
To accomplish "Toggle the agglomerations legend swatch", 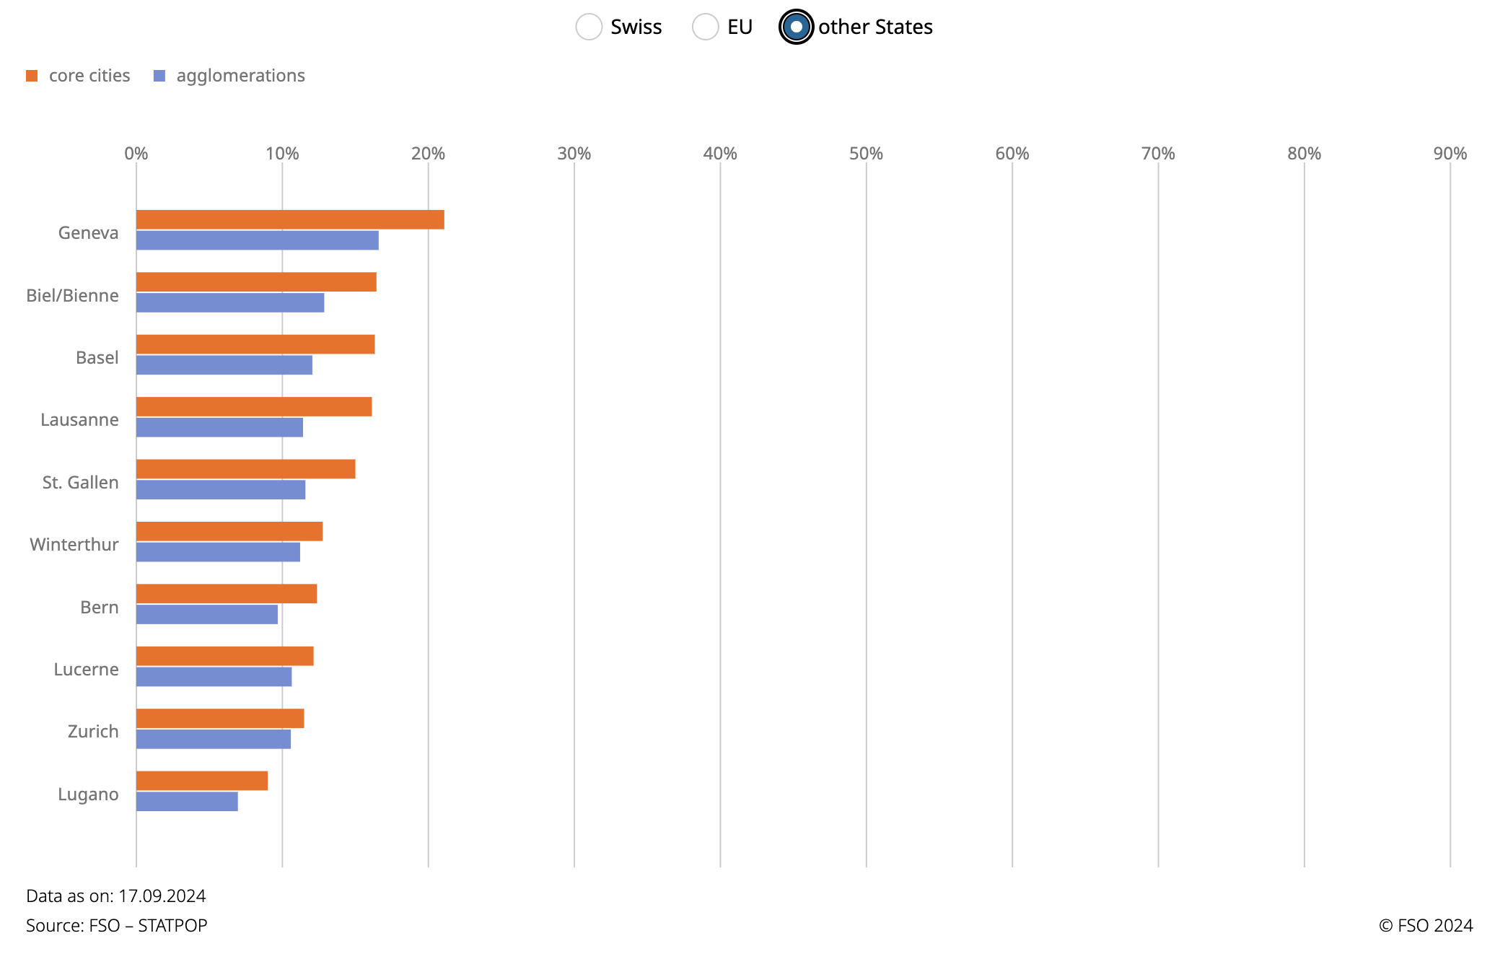I will click(159, 76).
